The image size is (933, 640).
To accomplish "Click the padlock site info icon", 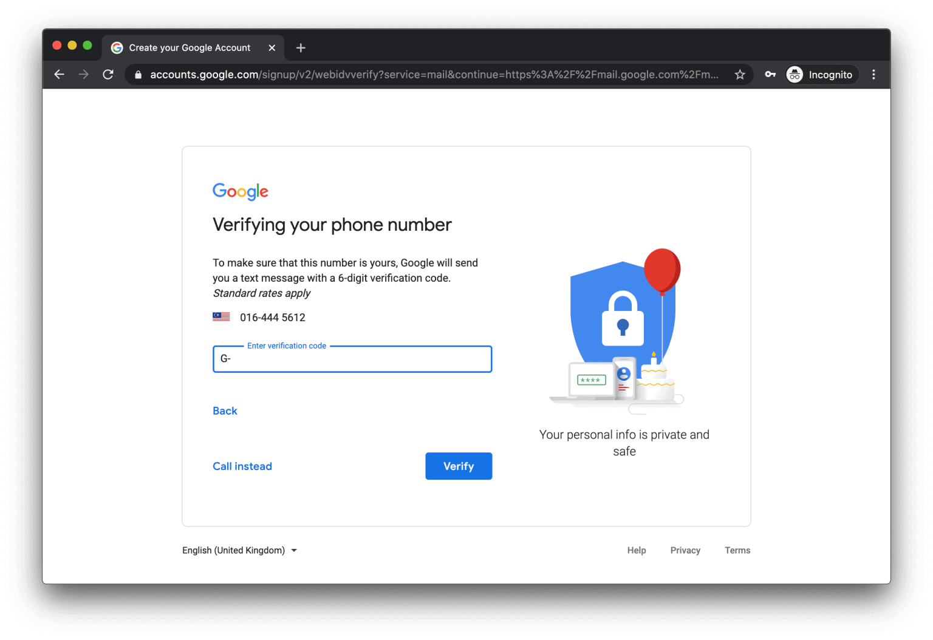I will click(x=138, y=75).
